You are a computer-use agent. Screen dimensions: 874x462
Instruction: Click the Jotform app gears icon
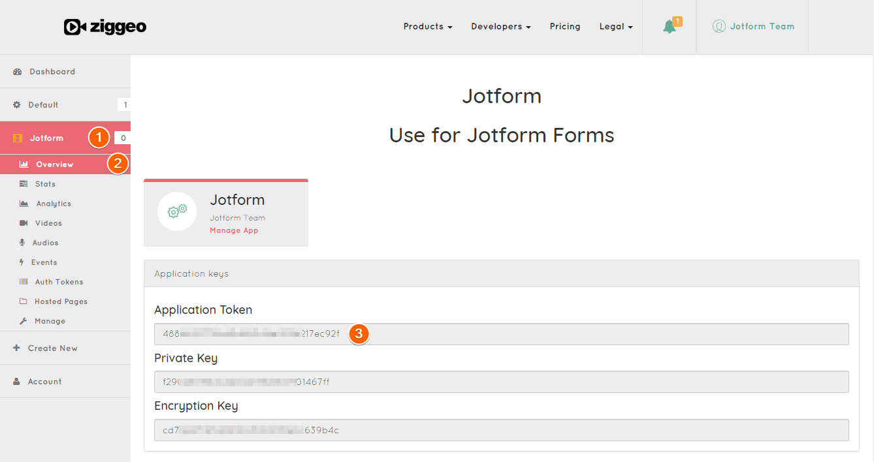pyautogui.click(x=177, y=211)
